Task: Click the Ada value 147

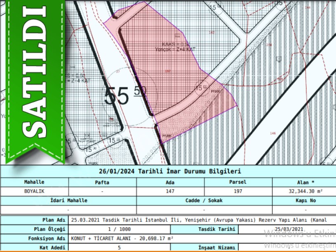Action: [170, 191]
